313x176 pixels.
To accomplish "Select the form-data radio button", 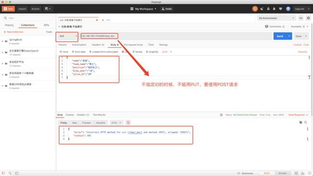I will 73,51.
